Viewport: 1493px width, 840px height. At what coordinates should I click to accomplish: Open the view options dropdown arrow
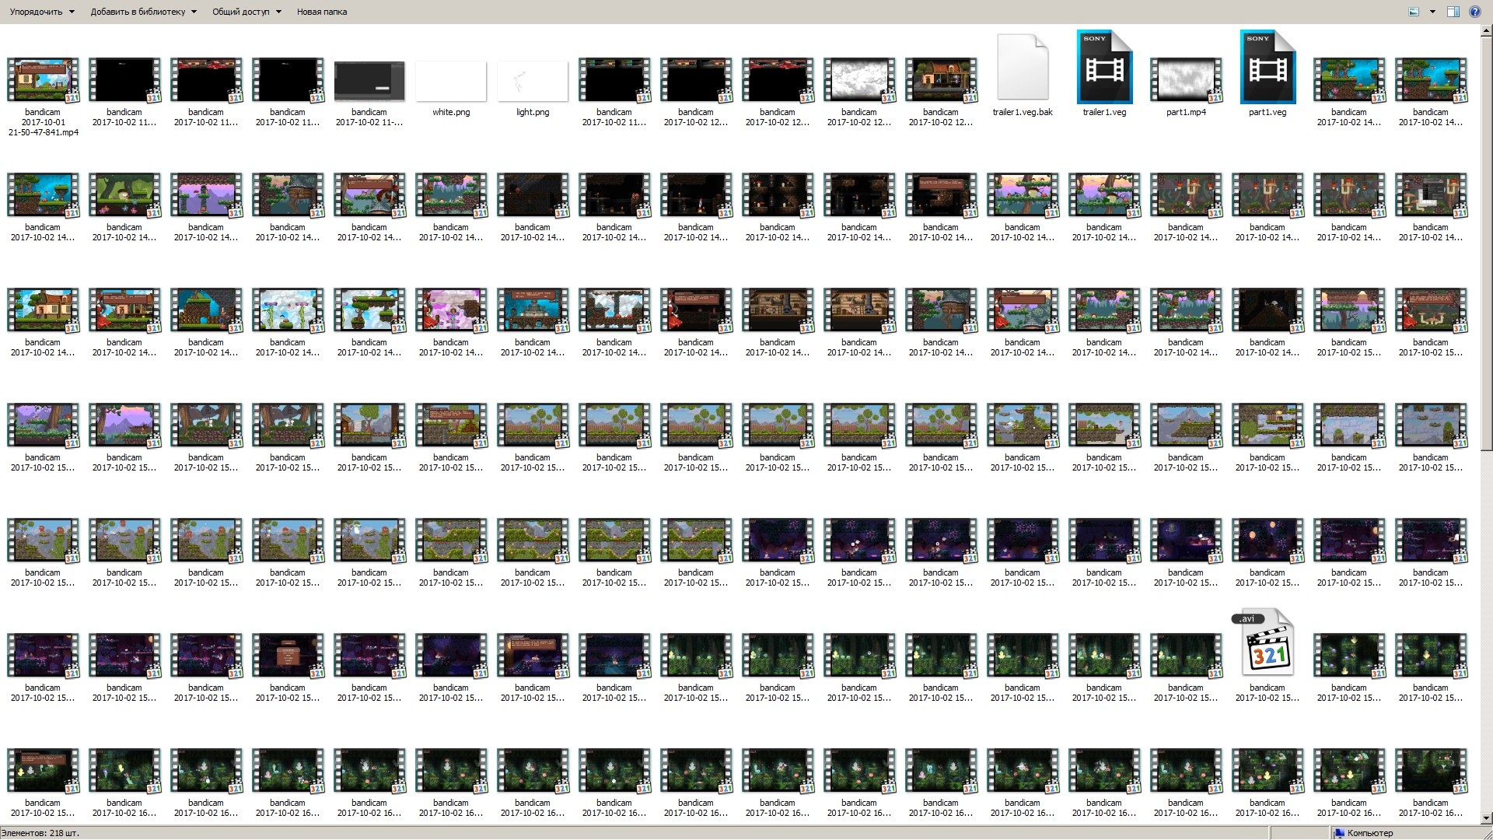pos(1432,12)
